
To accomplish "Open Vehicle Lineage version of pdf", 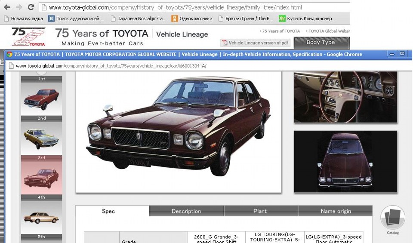I will 255,43.
